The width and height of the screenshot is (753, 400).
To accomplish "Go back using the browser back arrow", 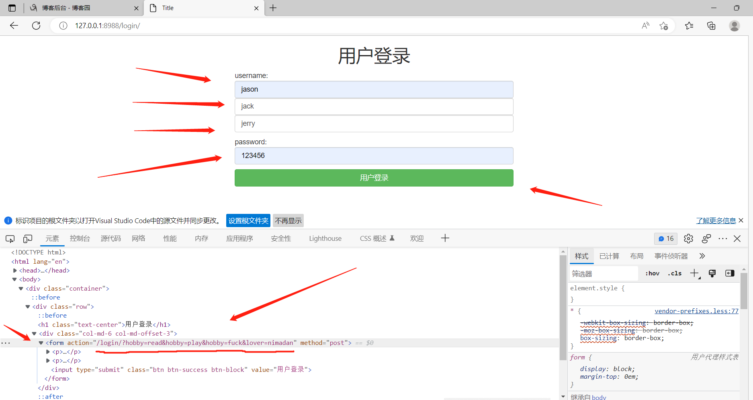I will coord(14,26).
